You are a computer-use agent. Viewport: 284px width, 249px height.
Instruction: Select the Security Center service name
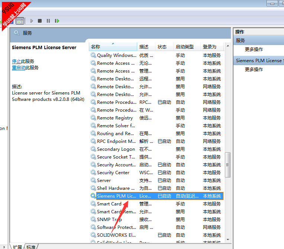(113, 172)
